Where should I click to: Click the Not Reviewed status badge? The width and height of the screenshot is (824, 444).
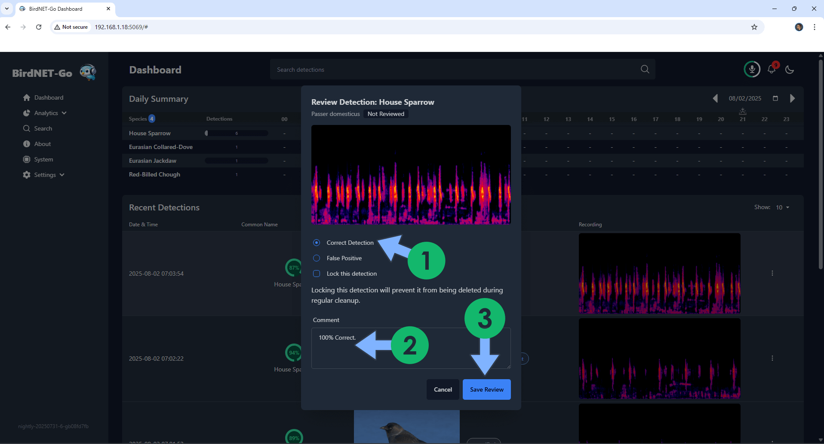[x=386, y=114]
